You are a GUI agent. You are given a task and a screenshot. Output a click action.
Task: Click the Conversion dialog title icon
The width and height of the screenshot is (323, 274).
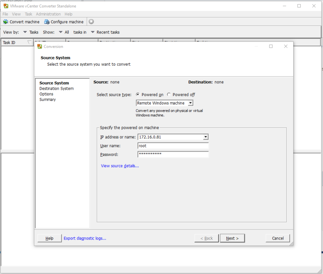39,46
